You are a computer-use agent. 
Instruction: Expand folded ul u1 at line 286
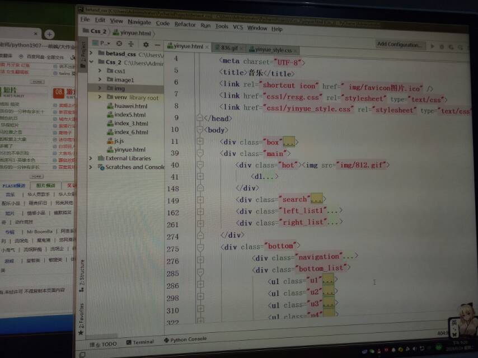click(x=200, y=284)
